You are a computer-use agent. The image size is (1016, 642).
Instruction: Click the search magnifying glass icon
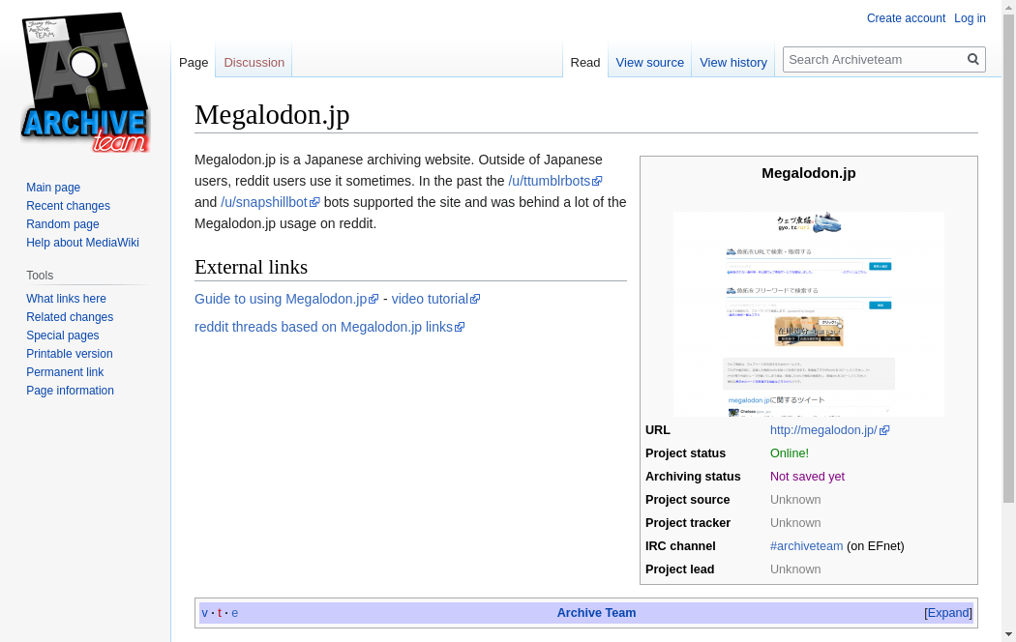pyautogui.click(x=973, y=59)
